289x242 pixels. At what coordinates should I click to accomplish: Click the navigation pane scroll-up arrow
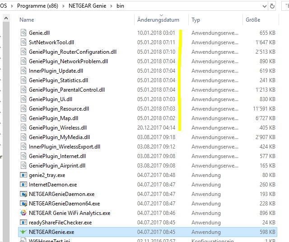point(6,18)
